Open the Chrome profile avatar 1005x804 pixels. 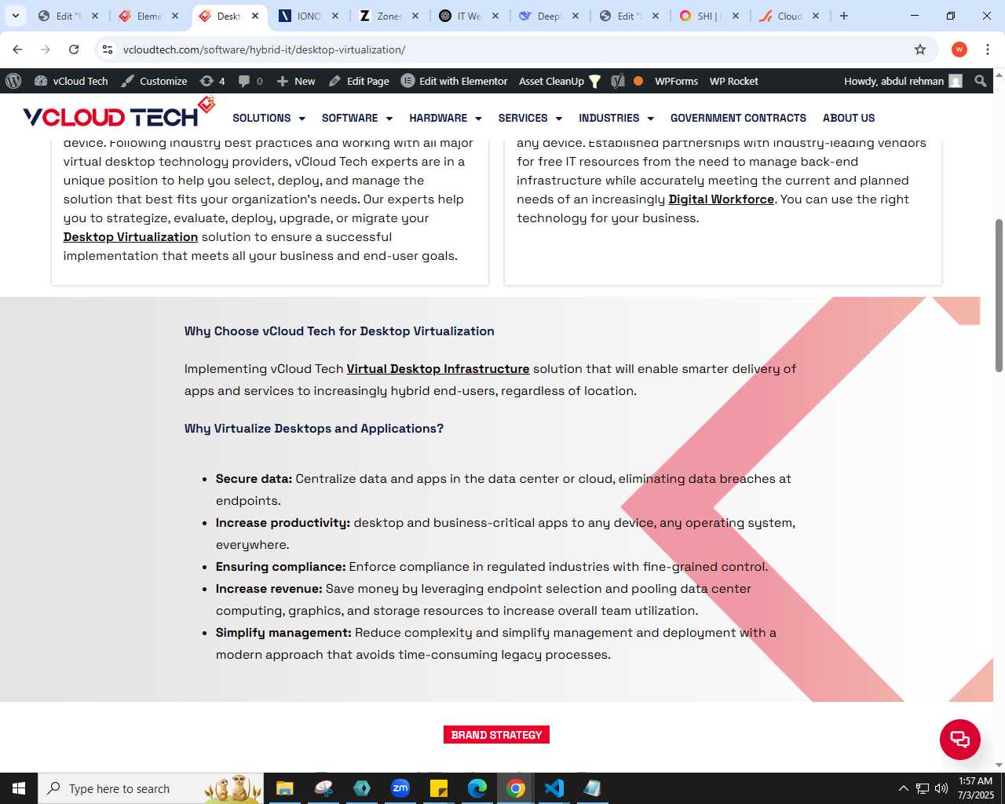959,49
